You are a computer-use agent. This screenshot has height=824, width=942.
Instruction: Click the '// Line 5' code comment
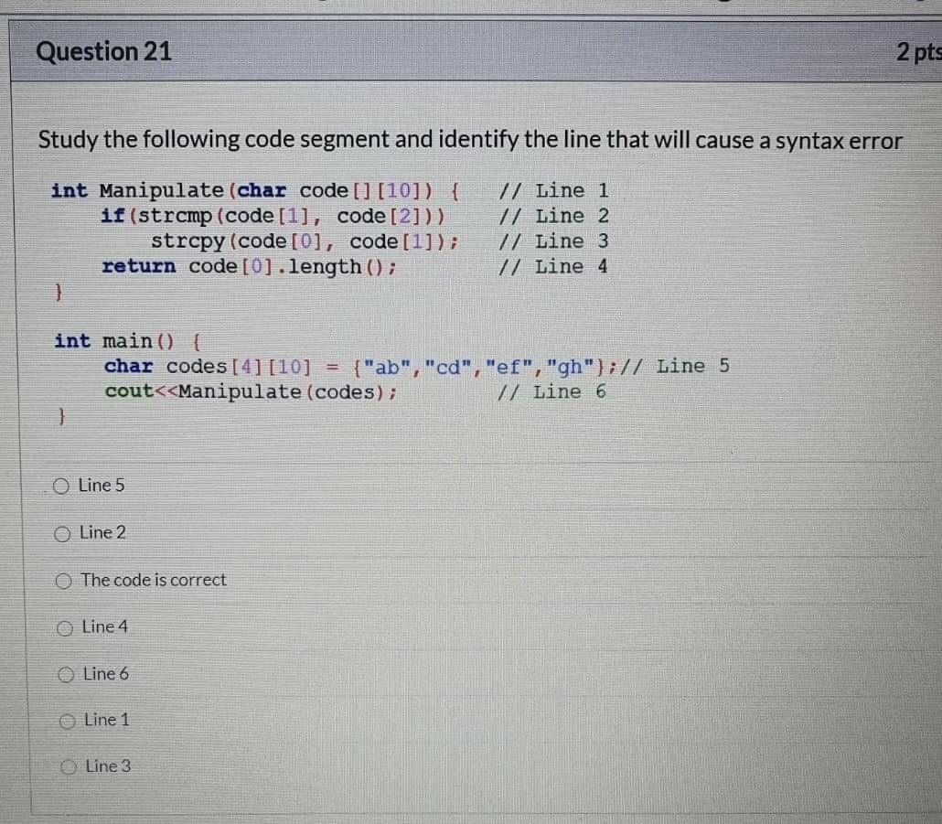[675, 366]
